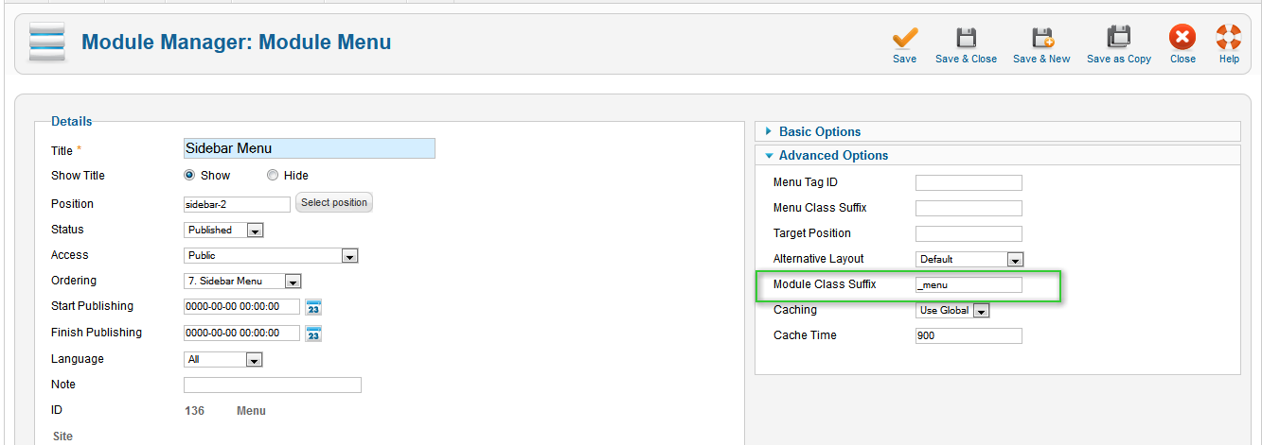Screen dimensions: 1262x445
Task: Open the Access dropdown set to Public
Action: pos(271,255)
